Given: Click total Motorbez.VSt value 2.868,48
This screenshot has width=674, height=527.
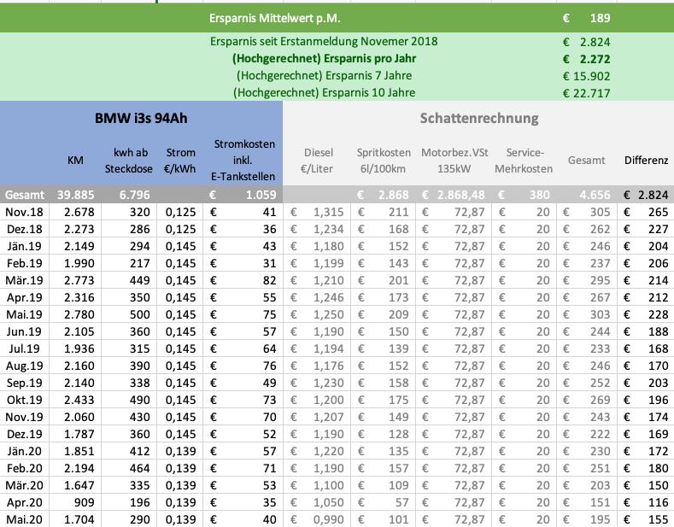Looking at the screenshot, I should [x=460, y=195].
